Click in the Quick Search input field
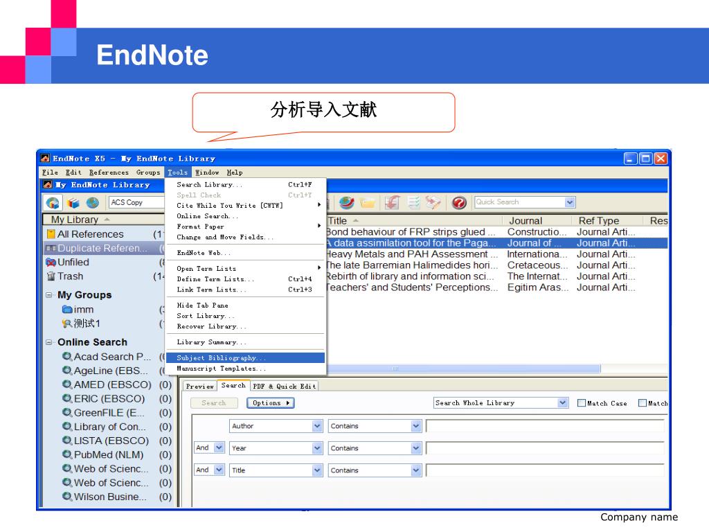This screenshot has height=532, width=709. tap(519, 202)
